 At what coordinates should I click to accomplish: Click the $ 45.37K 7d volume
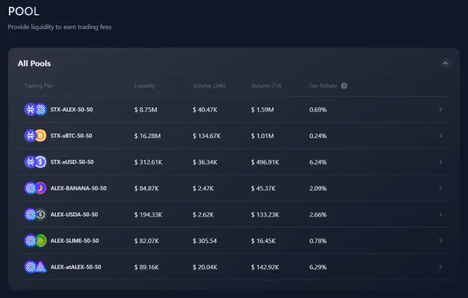click(263, 188)
